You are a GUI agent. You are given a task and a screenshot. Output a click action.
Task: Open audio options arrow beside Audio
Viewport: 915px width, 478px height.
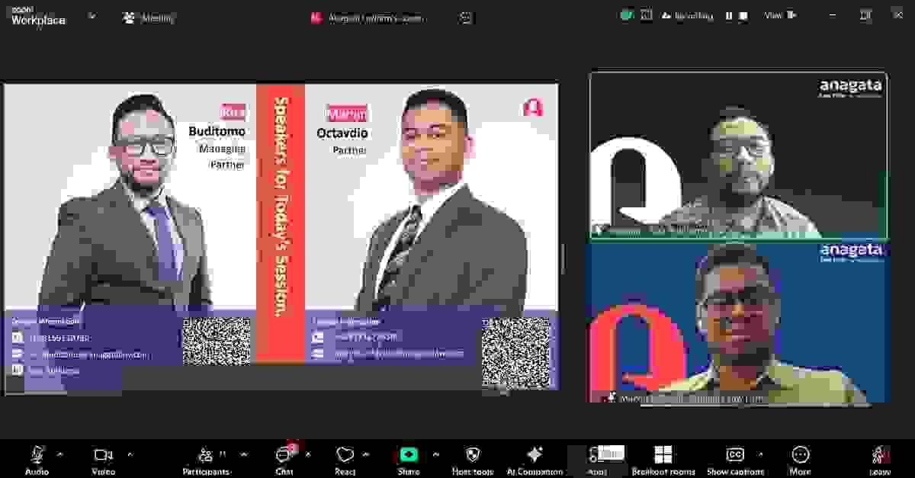point(59,454)
